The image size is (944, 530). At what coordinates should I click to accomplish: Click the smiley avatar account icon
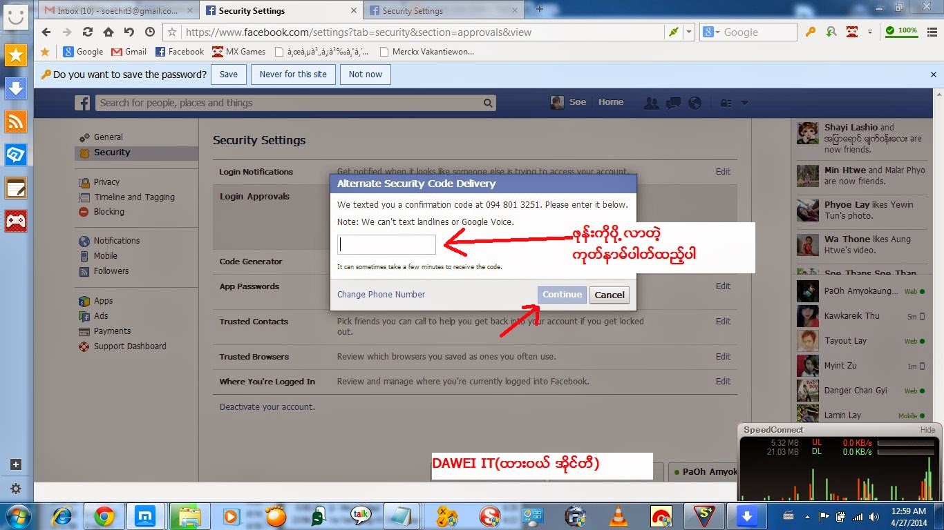pyautogui.click(x=15, y=17)
